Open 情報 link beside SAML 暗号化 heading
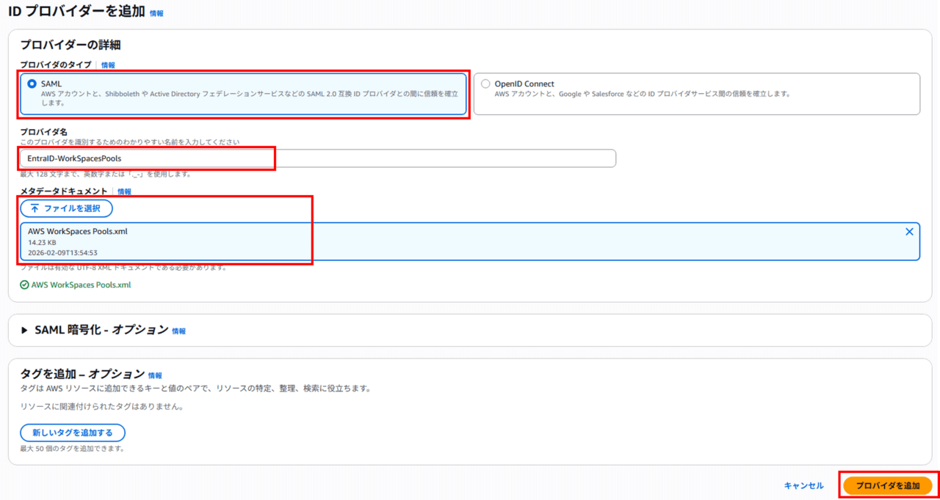The height and width of the screenshot is (500, 940). tap(178, 331)
